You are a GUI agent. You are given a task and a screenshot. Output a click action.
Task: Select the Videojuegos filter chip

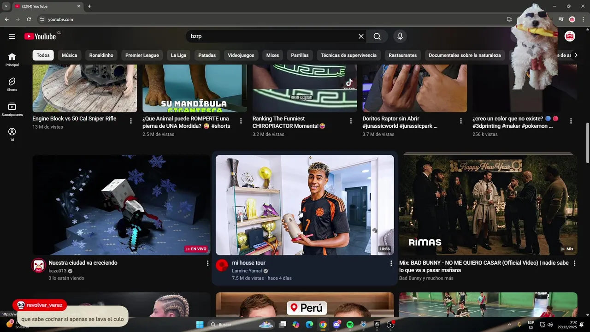tap(241, 55)
